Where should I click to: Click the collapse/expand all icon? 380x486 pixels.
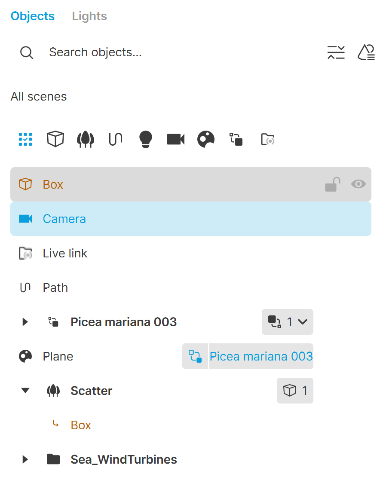point(336,52)
